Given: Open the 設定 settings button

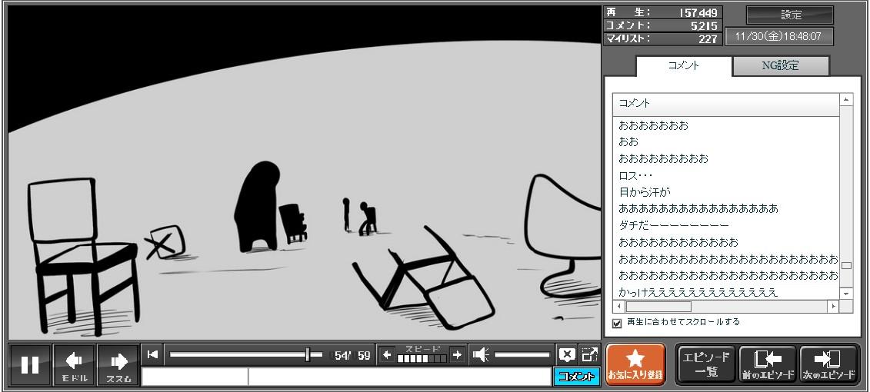Looking at the screenshot, I should (x=790, y=15).
